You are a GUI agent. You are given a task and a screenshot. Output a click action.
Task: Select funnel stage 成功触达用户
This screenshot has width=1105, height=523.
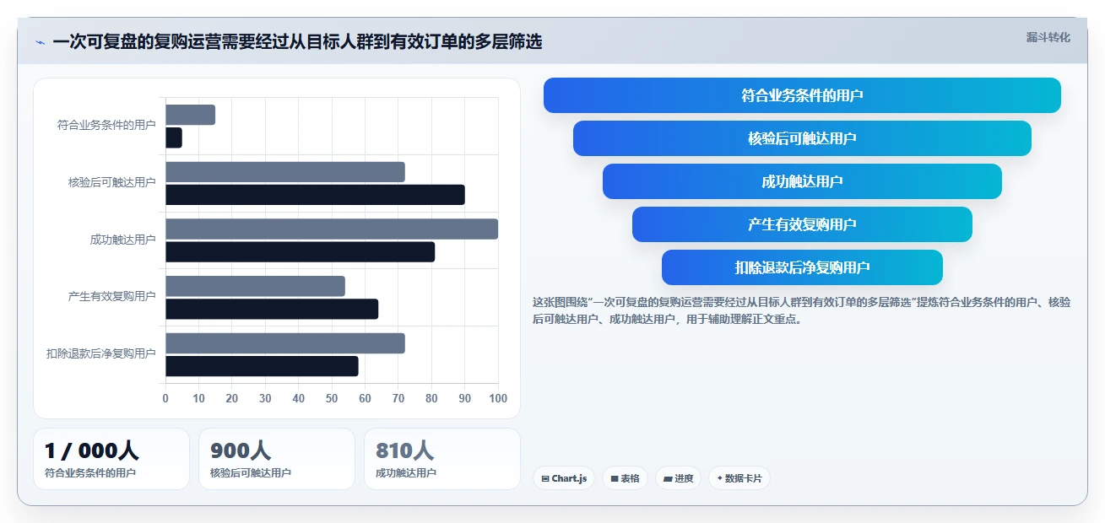click(x=802, y=181)
